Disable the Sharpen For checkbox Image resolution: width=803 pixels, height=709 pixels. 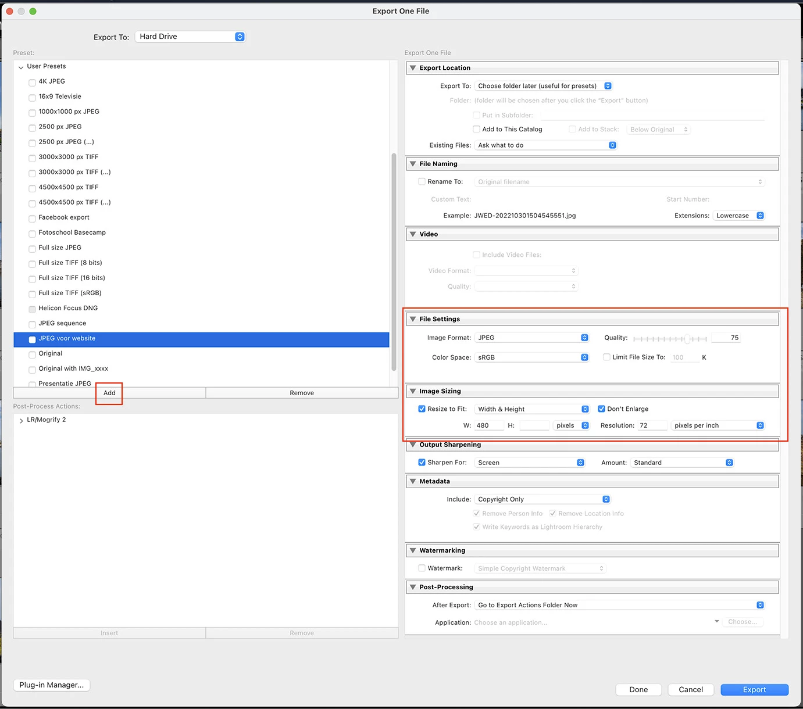[x=422, y=463]
